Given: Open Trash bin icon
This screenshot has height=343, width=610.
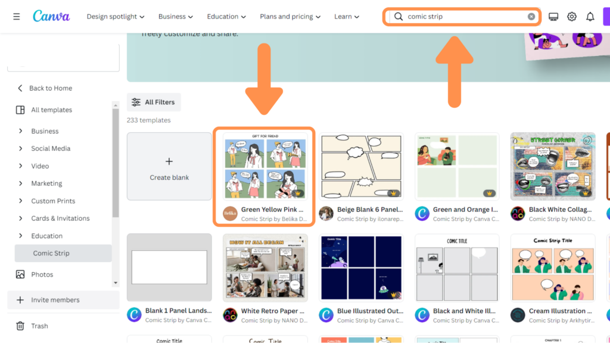Looking at the screenshot, I should tap(20, 326).
